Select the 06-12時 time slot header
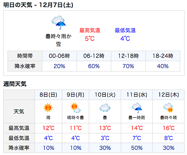 (x=94, y=56)
